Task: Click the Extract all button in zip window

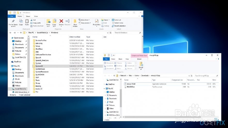Action: click(141, 66)
